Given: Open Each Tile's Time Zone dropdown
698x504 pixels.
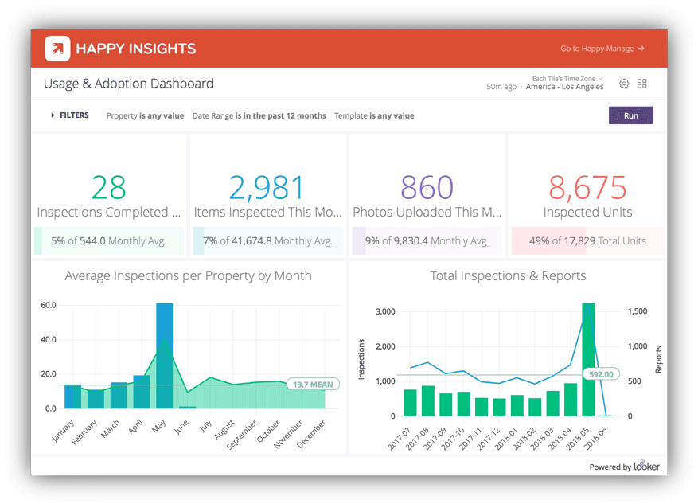Looking at the screenshot, I should pyautogui.click(x=567, y=78).
